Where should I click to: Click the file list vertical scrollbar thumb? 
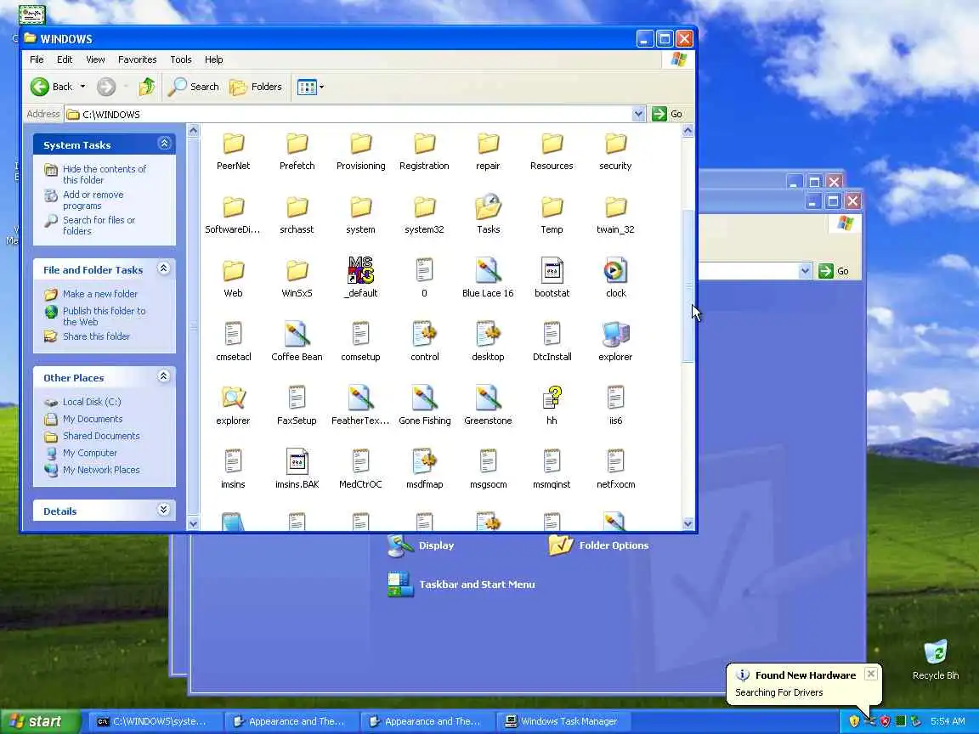pyautogui.click(x=688, y=285)
